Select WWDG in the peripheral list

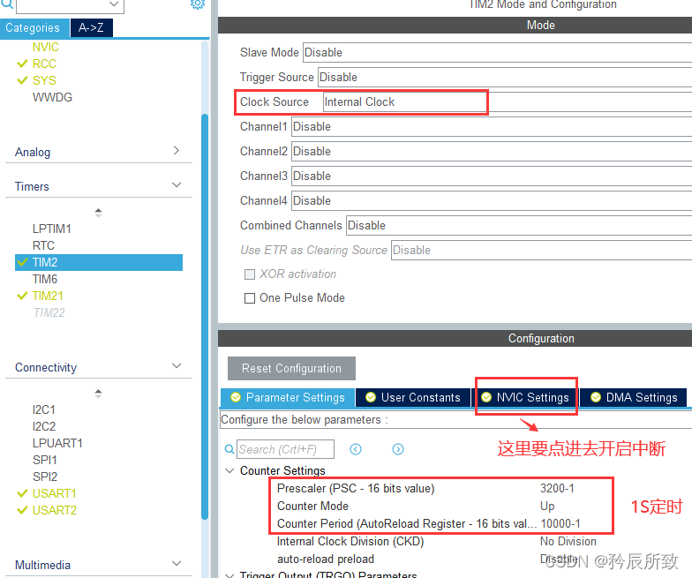tap(52, 97)
